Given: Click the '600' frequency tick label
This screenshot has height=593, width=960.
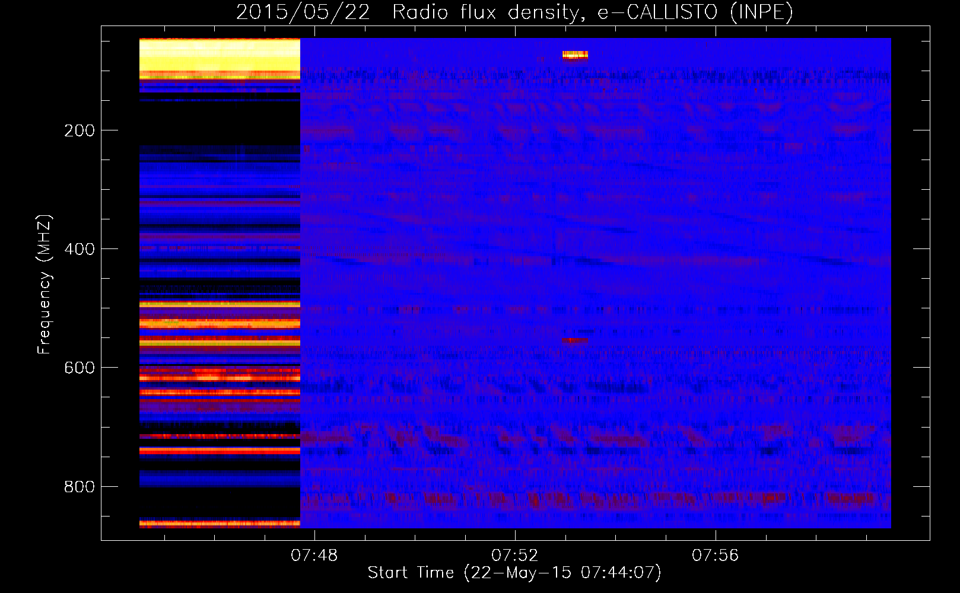Looking at the screenshot, I should (80, 368).
